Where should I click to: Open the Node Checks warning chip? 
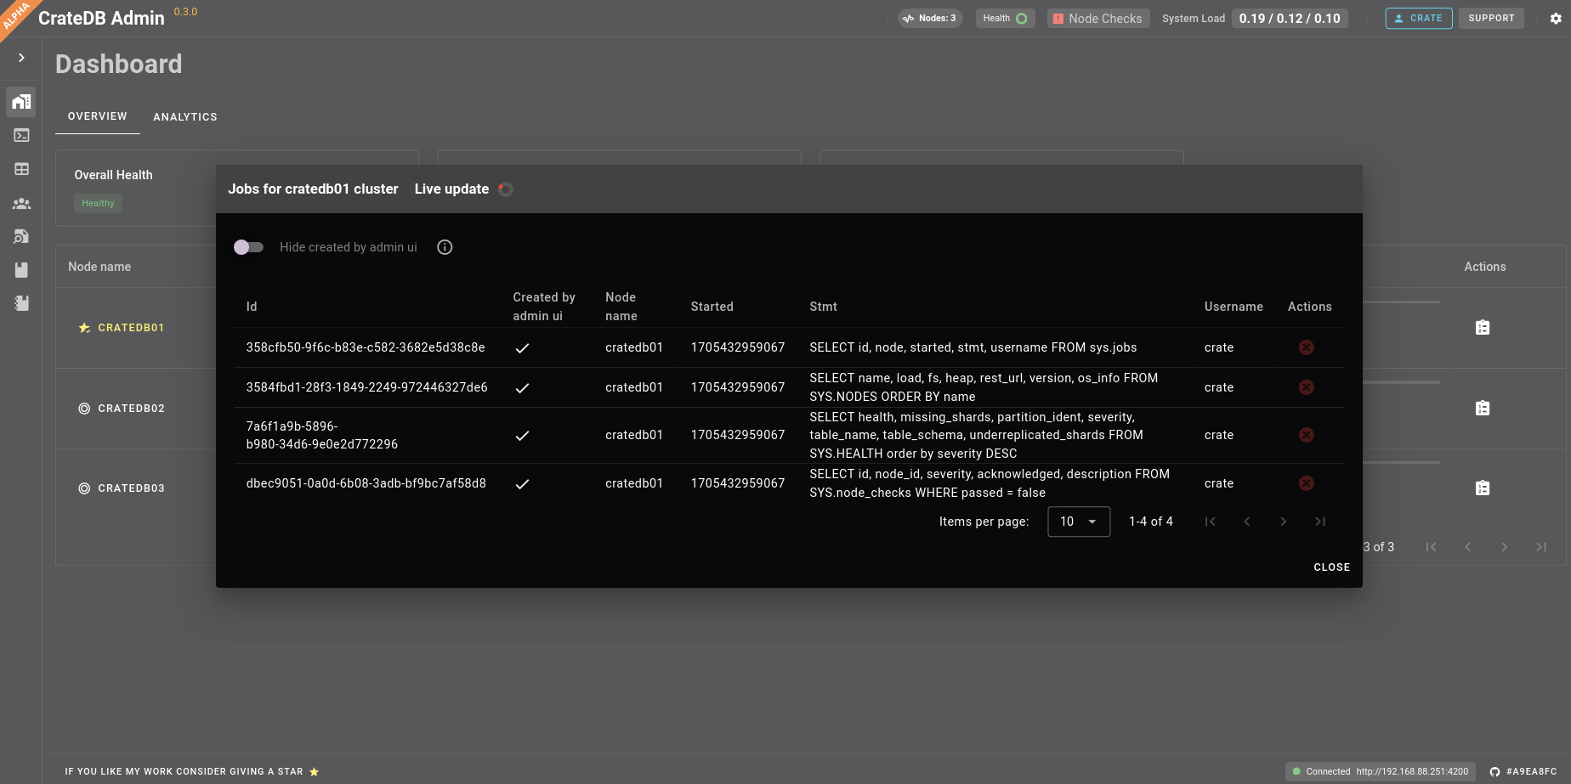[x=1098, y=18]
